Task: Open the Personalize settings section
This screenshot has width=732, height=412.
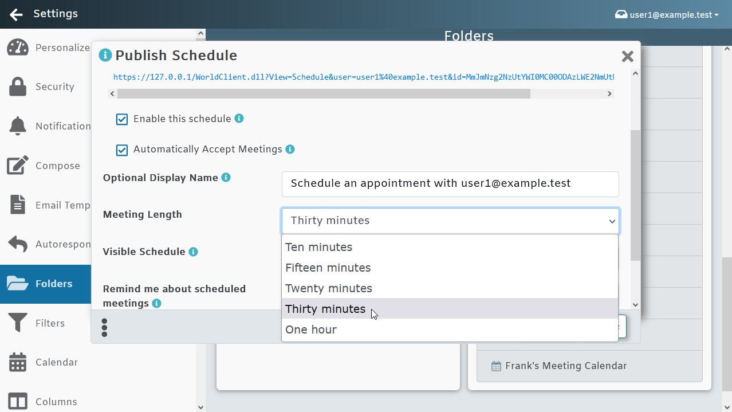Action: pyautogui.click(x=17, y=48)
